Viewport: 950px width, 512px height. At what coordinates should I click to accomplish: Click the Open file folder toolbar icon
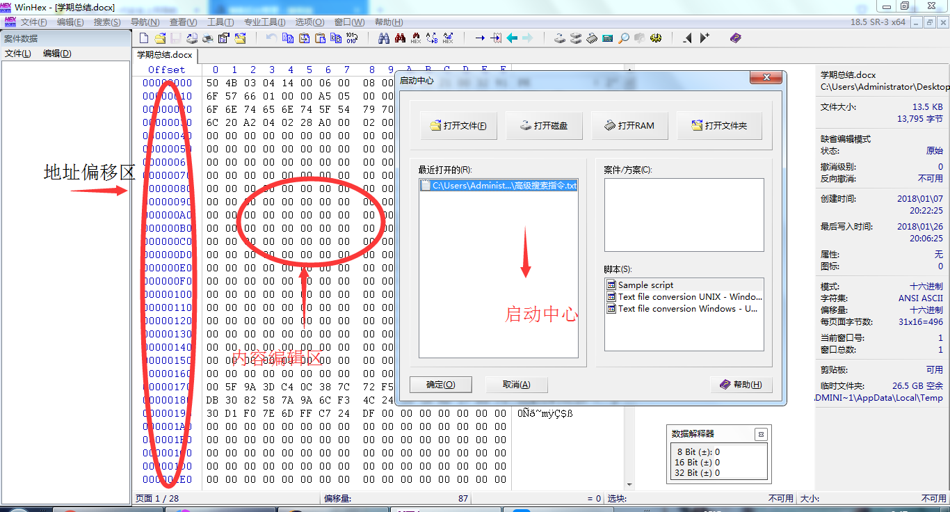(x=160, y=38)
